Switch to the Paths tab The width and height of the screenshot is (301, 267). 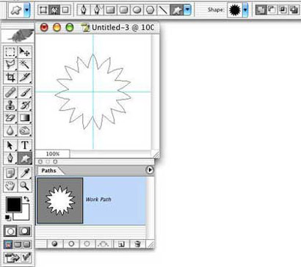tap(48, 170)
